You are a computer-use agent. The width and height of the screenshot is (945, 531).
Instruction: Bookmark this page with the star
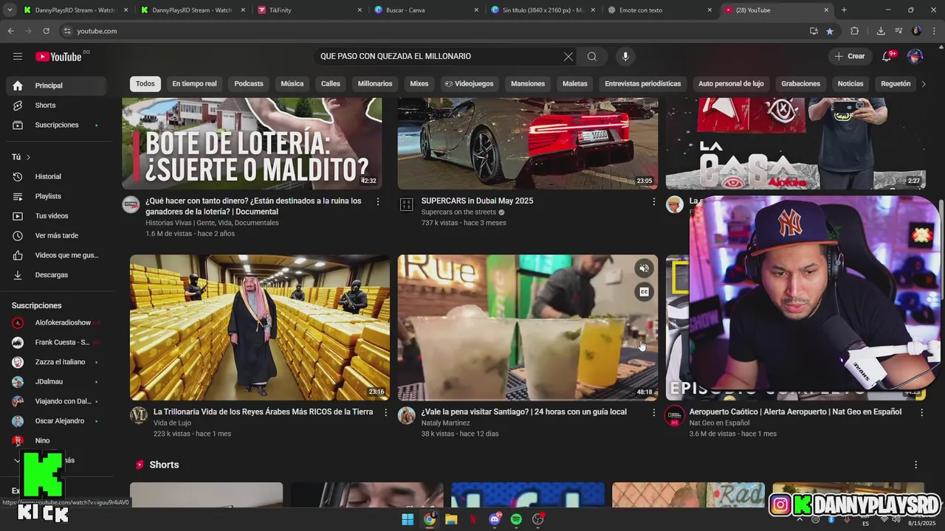click(830, 31)
